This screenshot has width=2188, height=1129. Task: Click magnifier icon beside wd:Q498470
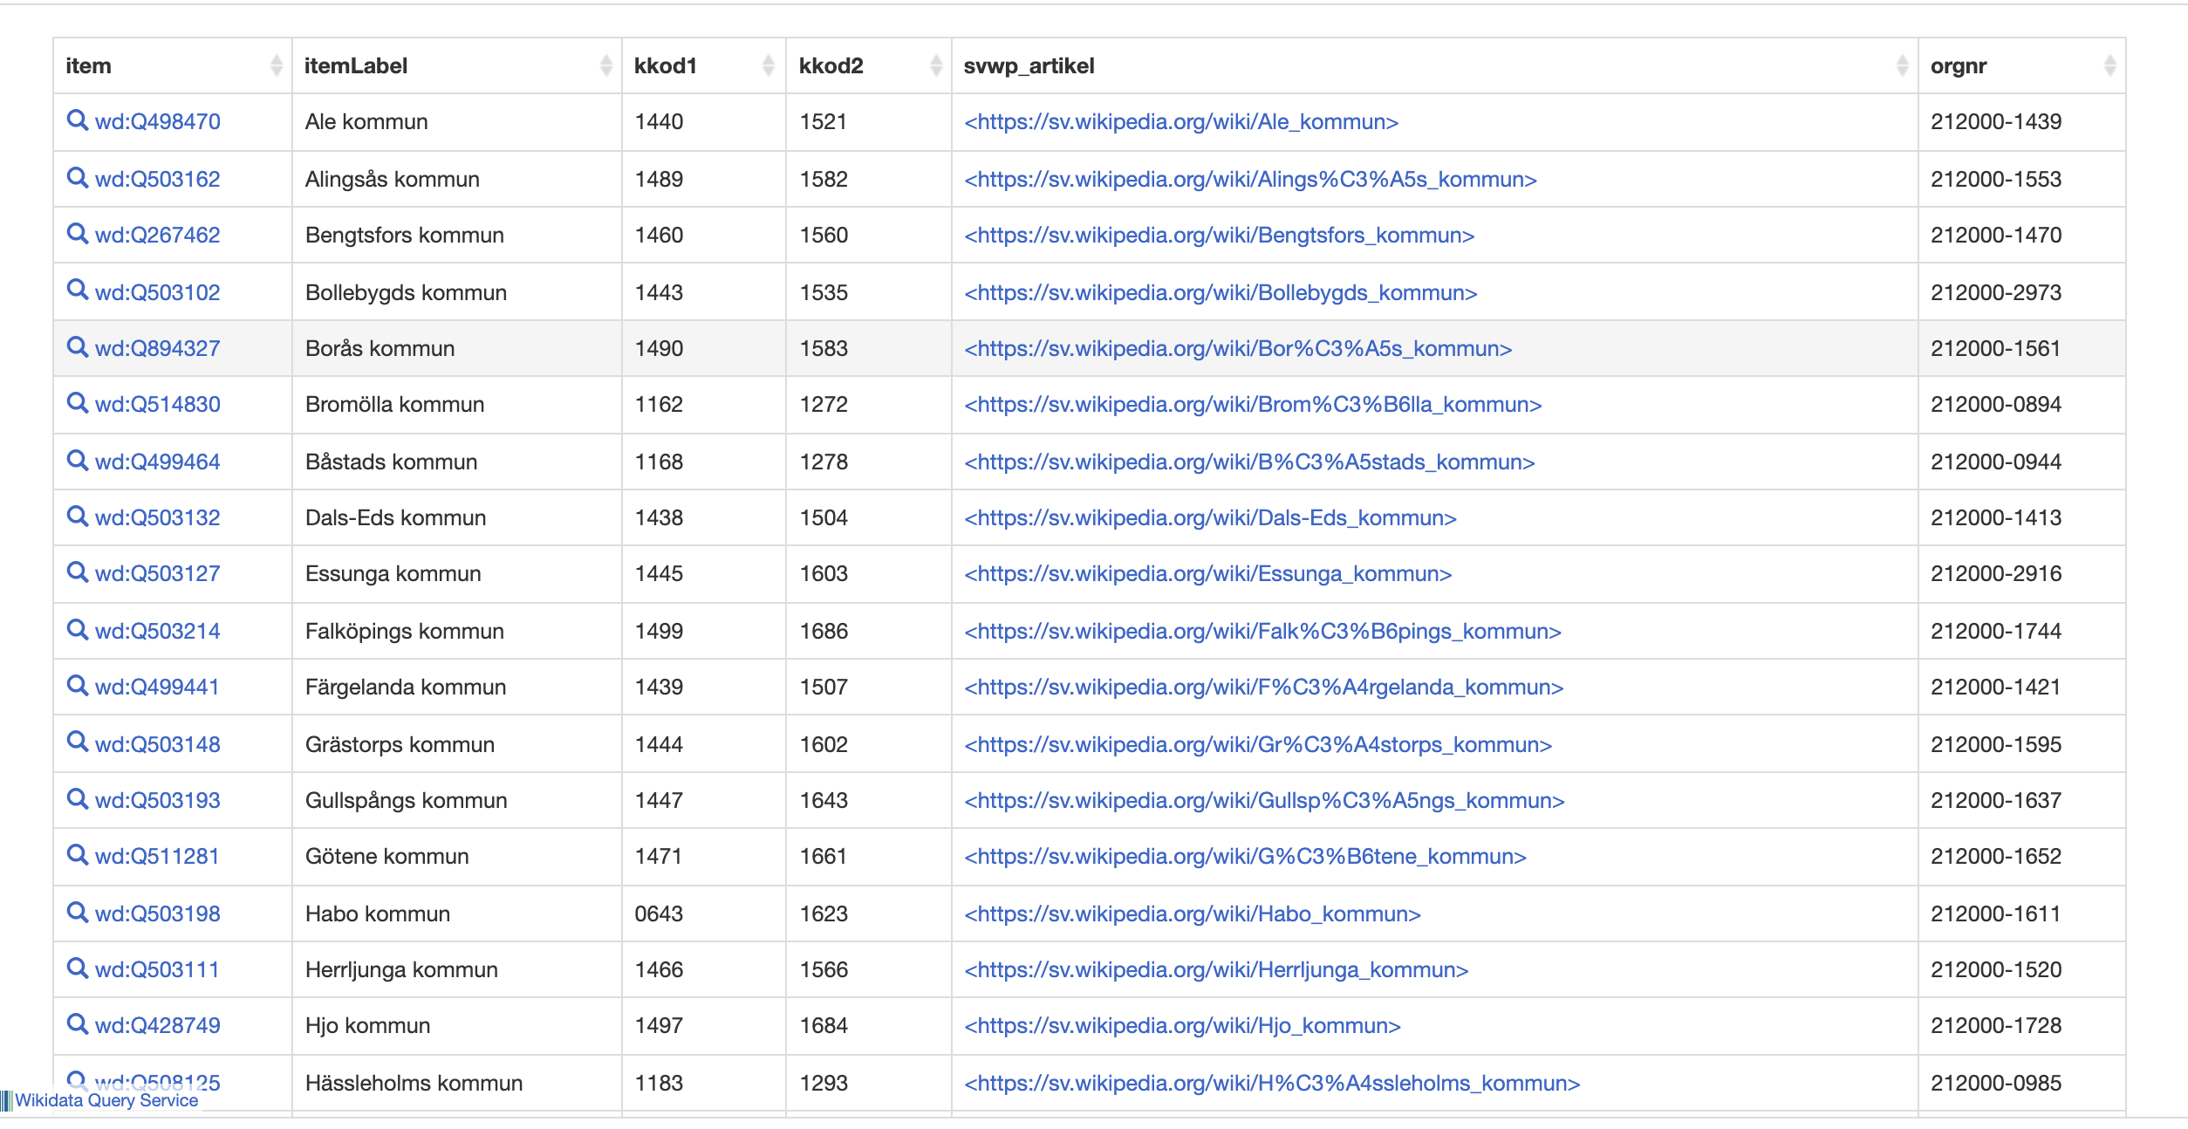click(78, 120)
